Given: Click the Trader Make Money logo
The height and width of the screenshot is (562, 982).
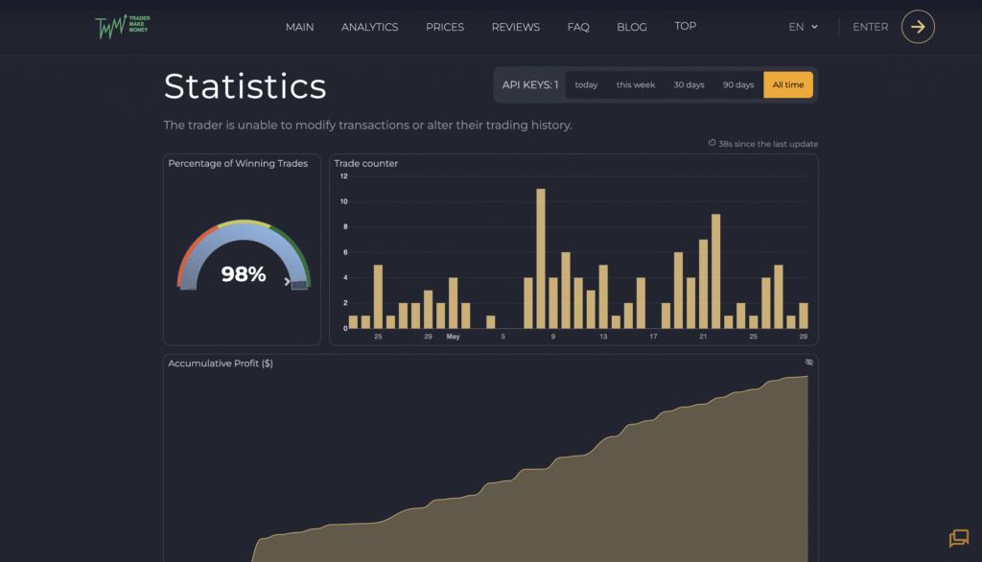Looking at the screenshot, I should [x=123, y=27].
